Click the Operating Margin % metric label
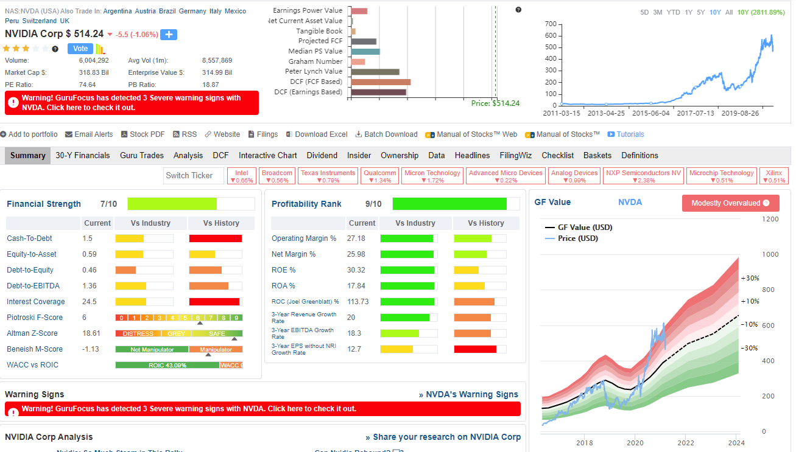 [304, 238]
